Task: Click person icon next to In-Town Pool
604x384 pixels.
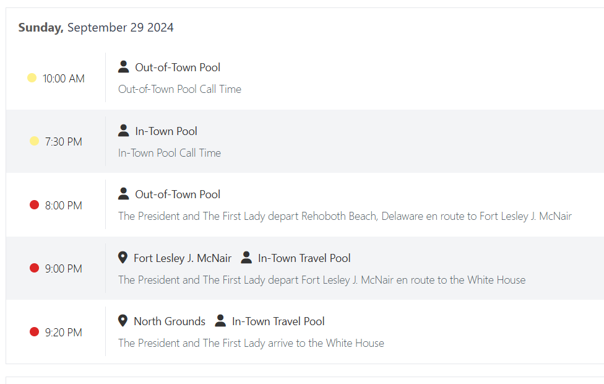Action: coord(123,130)
